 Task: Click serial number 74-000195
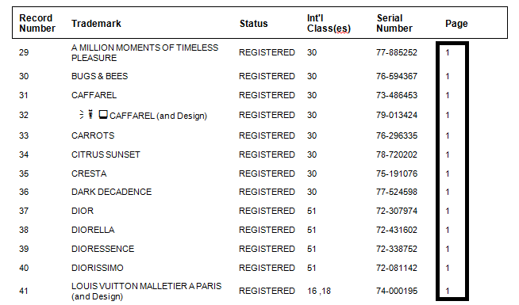point(397,291)
